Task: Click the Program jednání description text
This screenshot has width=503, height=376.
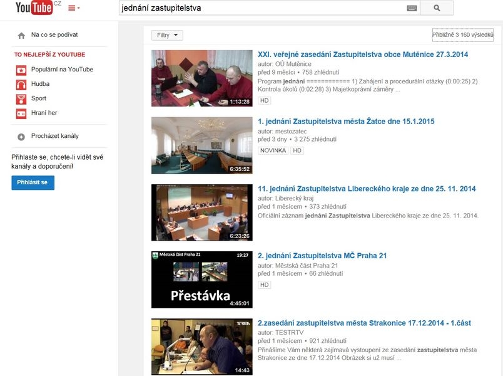Action: coord(368,85)
